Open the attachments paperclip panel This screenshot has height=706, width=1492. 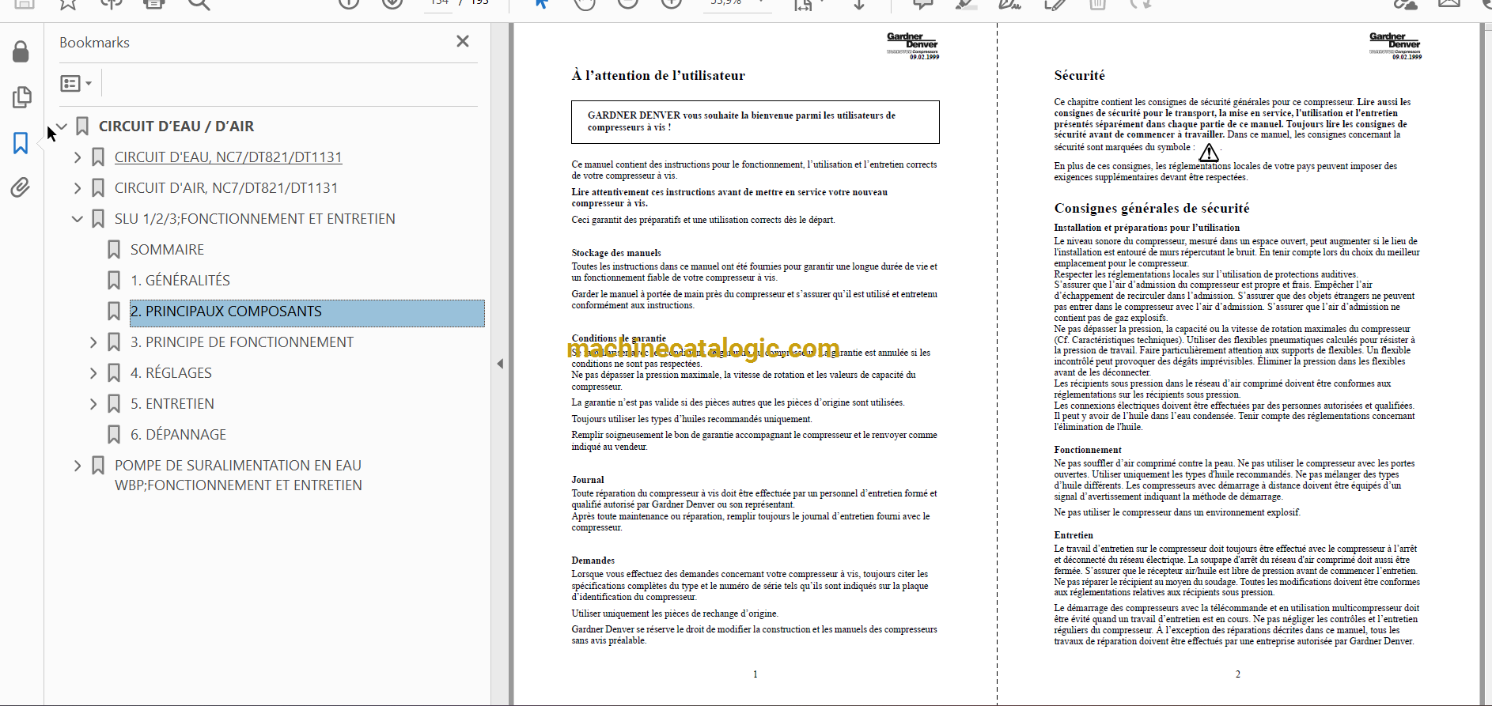point(21,187)
